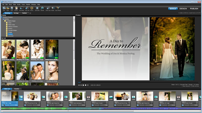Select the Vintage folder in tree

click(10, 32)
